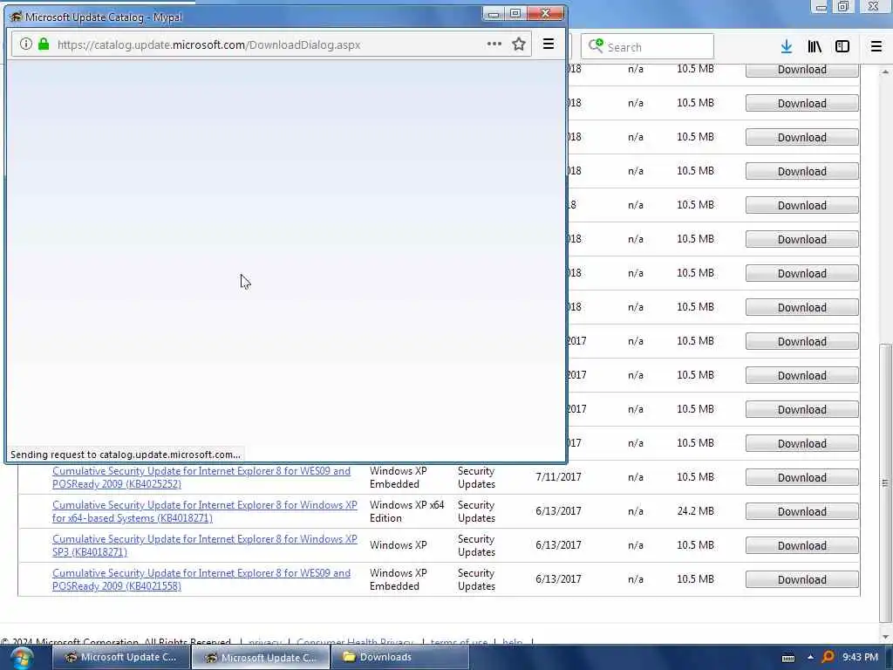This screenshot has height=670, width=893.
Task: Click the Windows Start orb
Action: coord(21,658)
